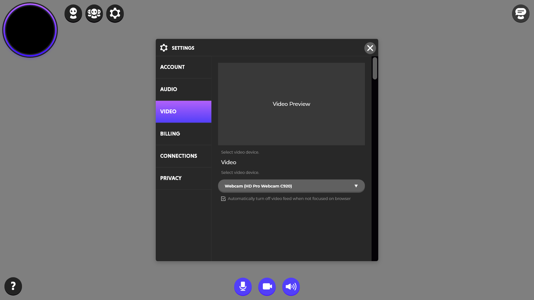Click the Video Preview area
The image size is (534, 300).
click(291, 104)
